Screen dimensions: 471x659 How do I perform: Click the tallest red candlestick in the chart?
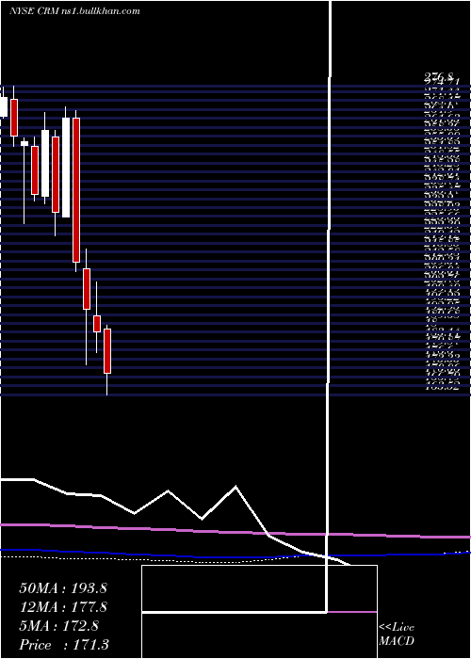76,190
